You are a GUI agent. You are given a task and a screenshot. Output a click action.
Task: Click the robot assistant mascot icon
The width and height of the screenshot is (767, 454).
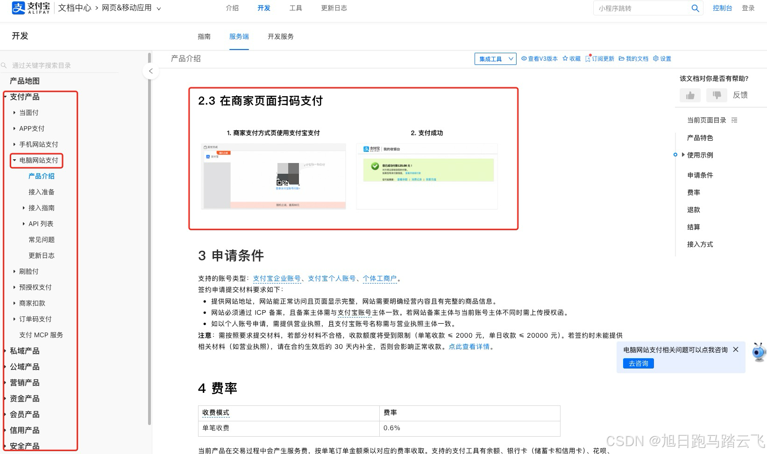(759, 352)
